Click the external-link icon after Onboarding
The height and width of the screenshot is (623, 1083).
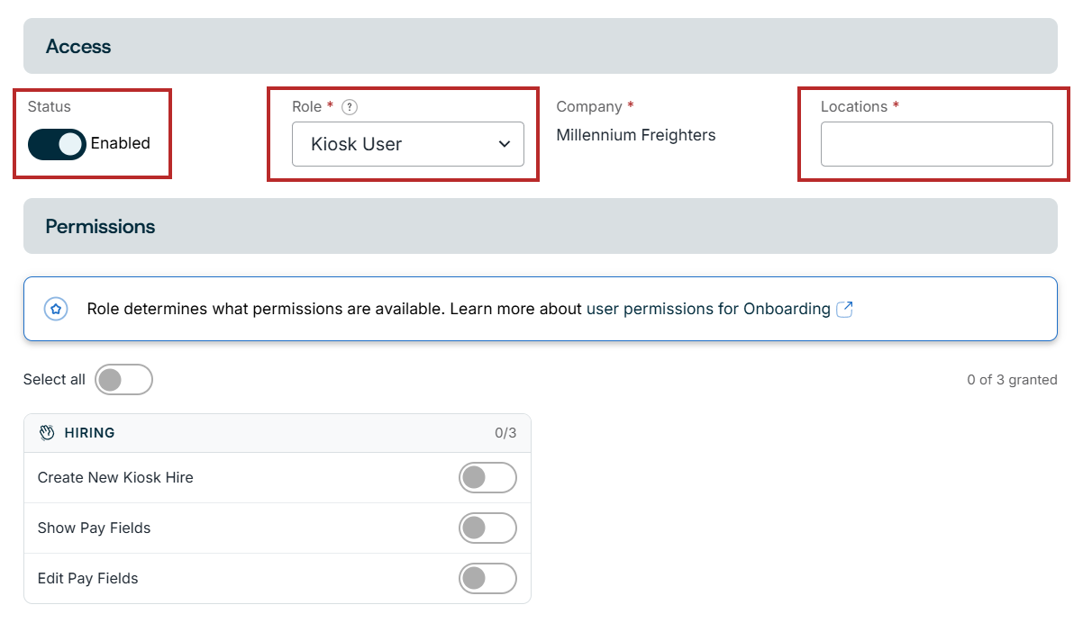[845, 309]
